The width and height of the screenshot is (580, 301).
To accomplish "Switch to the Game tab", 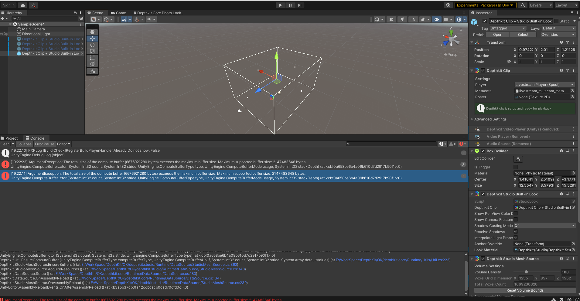I will coord(118,13).
